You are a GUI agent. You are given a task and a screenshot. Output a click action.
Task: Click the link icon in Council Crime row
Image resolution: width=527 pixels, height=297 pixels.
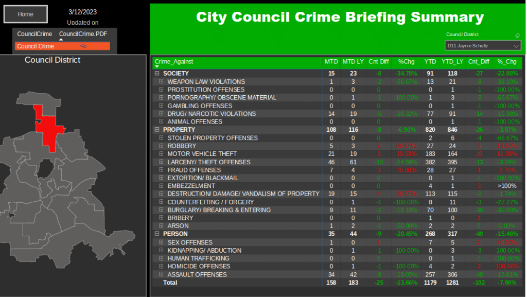tap(83, 46)
